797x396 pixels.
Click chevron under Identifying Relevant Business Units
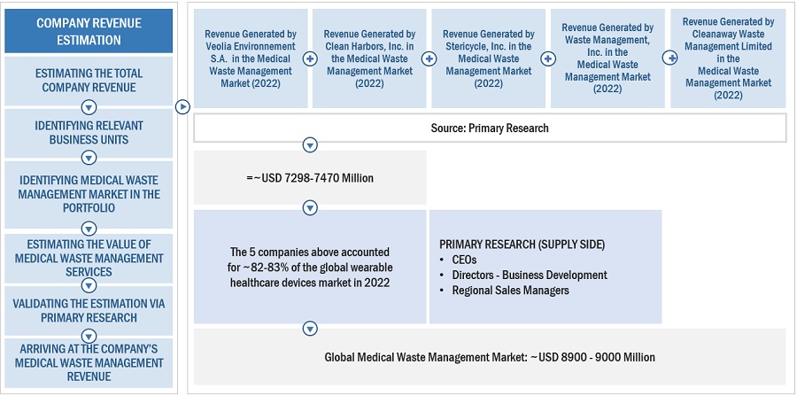tap(89, 158)
